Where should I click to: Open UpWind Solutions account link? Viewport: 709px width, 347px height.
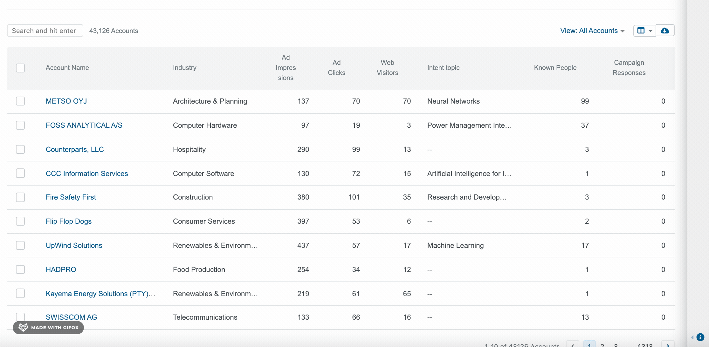(x=74, y=245)
